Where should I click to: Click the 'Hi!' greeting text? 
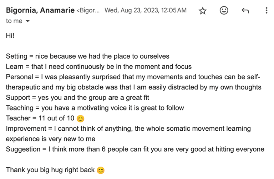[x=10, y=36]
